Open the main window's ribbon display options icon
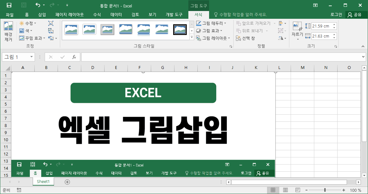368x194 pixels. pyautogui.click(x=316, y=5)
